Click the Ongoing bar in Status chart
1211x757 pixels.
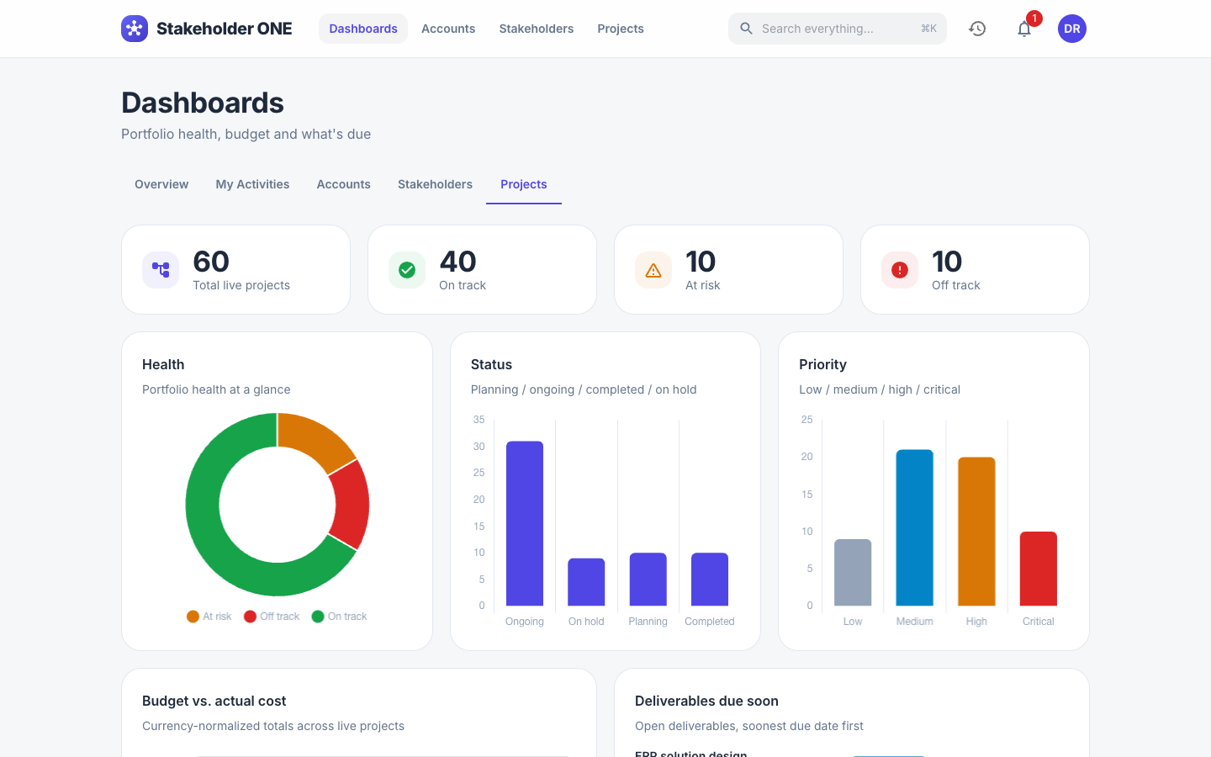click(x=525, y=523)
